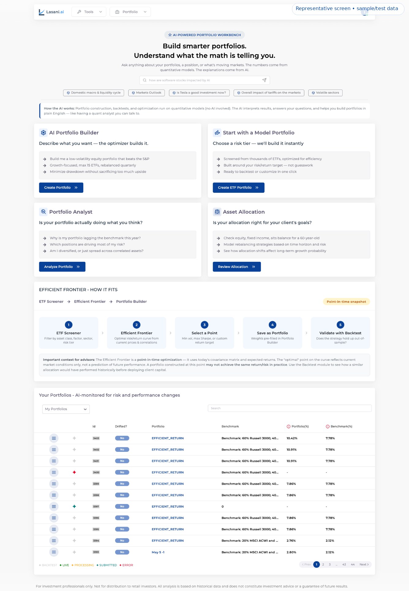Viewport: 409px width, 591px height.
Task: Click the send arrow in the AI query box
Action: coord(264,80)
